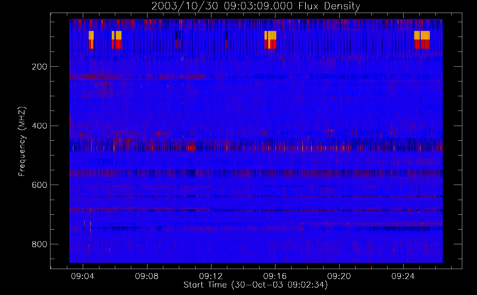Viewport: 477px width, 295px height.
Task: Click the plot title "2003/10/30 09:03:09.000 Flux Density"
Action: 256,6
